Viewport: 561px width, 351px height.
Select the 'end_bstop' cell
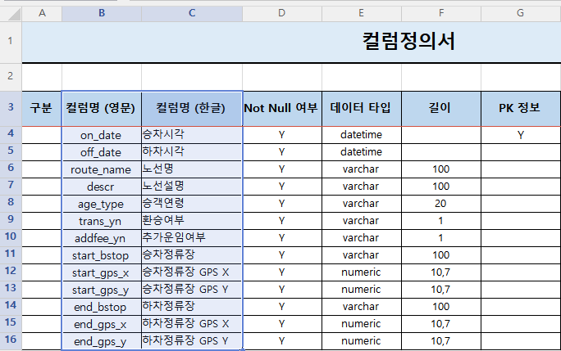tap(102, 306)
